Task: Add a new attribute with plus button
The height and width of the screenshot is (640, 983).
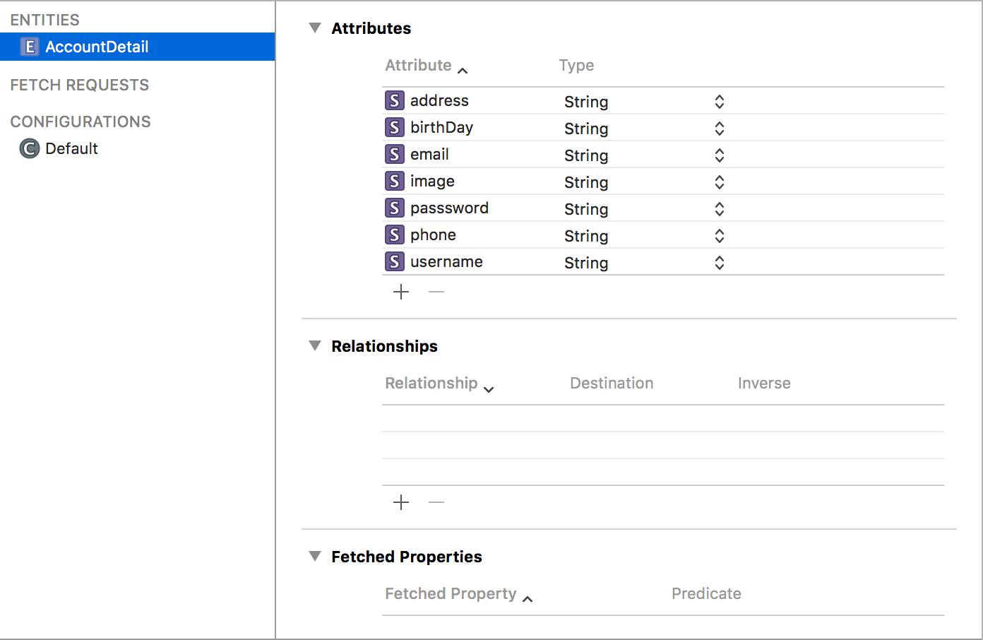Action: pos(401,292)
